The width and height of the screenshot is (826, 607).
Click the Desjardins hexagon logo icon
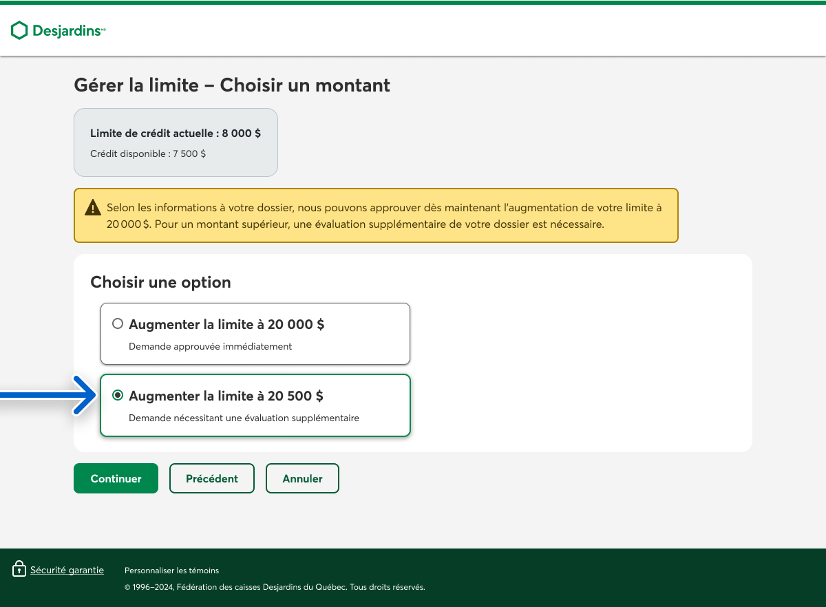point(19,30)
